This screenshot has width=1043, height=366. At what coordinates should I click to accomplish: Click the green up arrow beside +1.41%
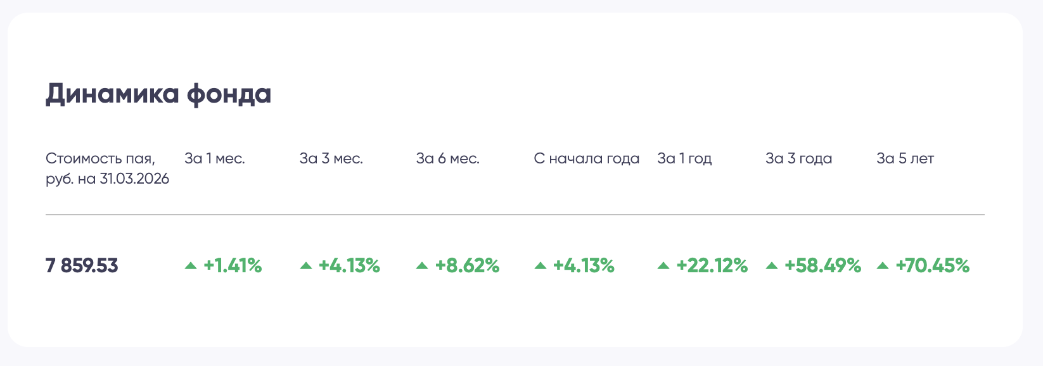[x=191, y=266]
